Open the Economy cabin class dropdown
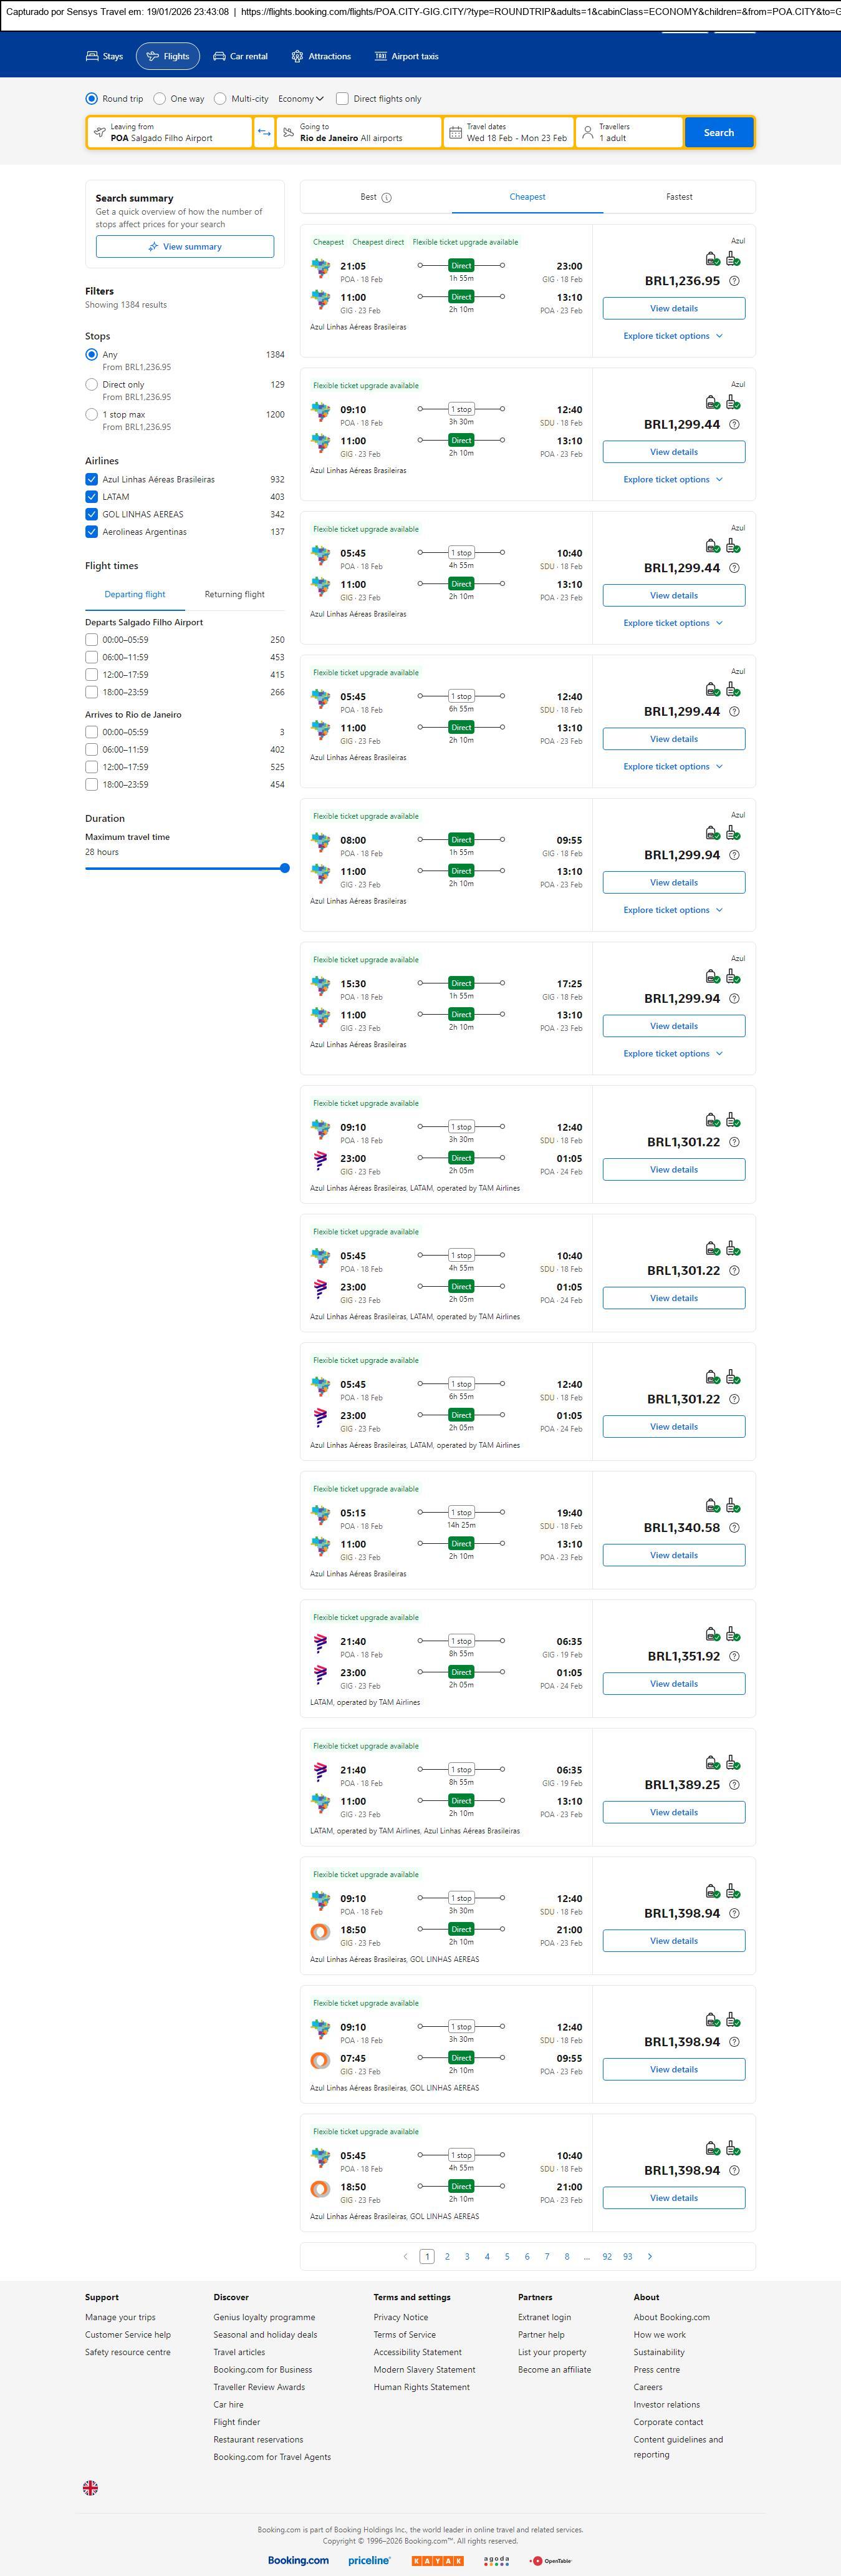841x2576 pixels. [x=300, y=99]
